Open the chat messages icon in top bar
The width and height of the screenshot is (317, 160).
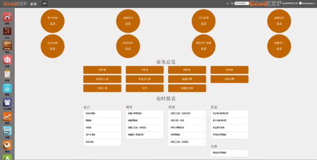tap(232, 4)
